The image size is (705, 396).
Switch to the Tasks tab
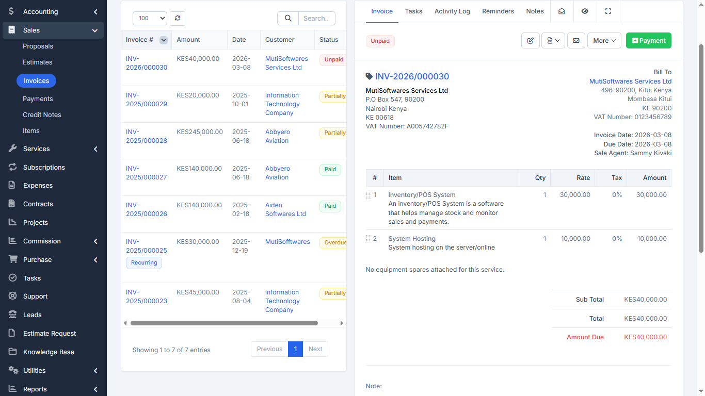(x=413, y=11)
